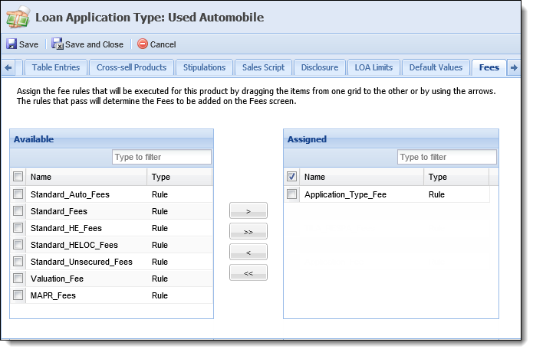Screen dimensions: 533x352
Task: Select the Valuation_Fee row name
Action: 57,279
